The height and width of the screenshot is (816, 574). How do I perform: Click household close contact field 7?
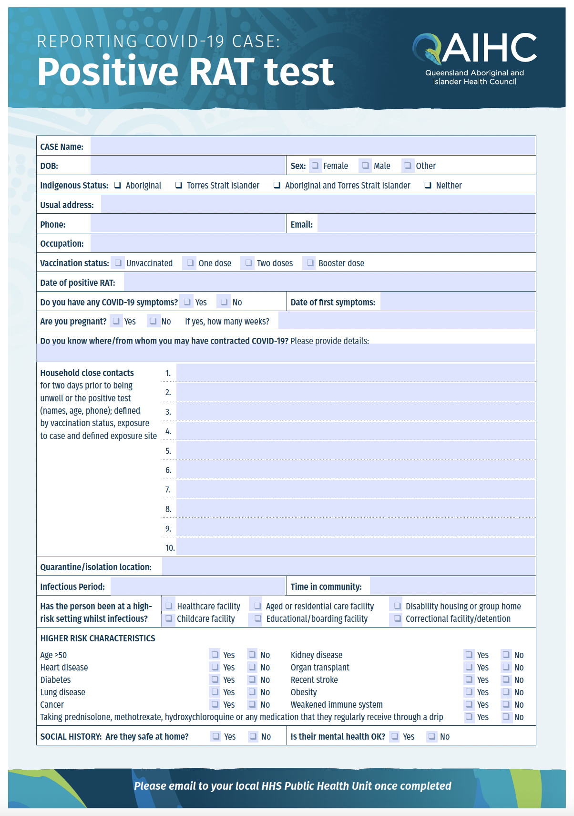356,489
